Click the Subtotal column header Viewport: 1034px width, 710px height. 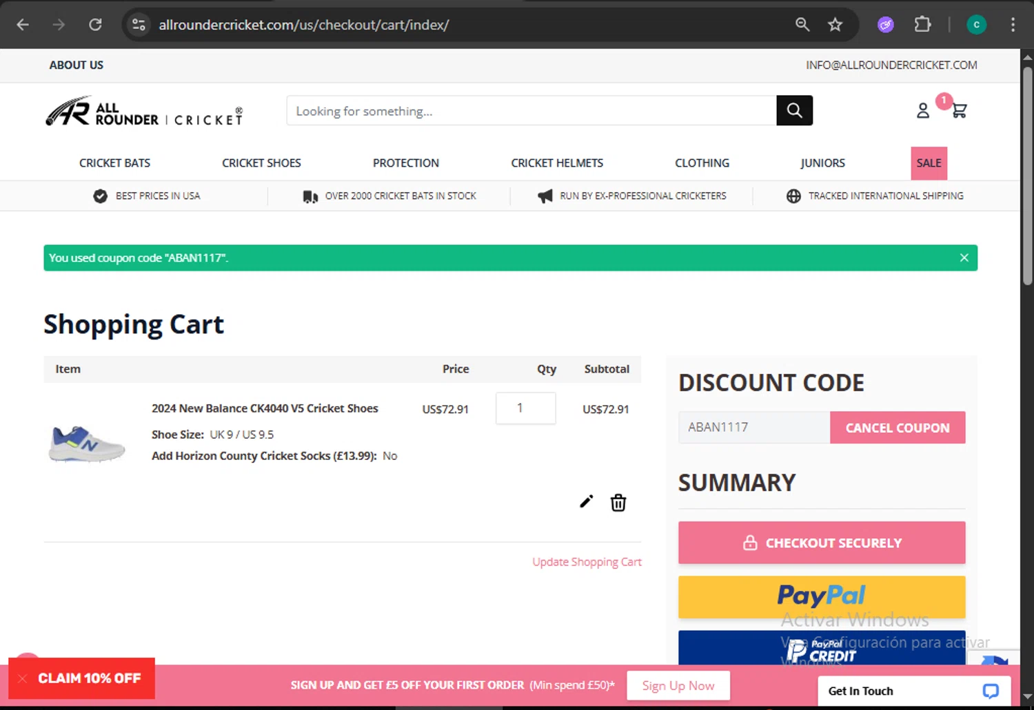tap(607, 369)
